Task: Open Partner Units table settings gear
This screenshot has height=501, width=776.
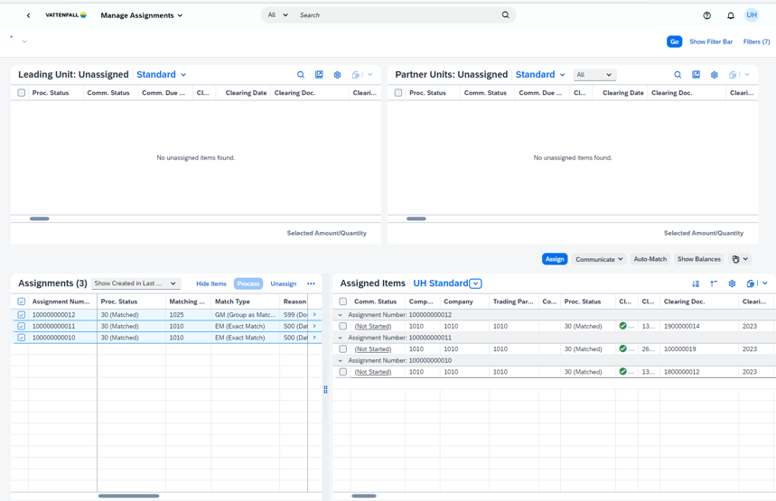Action: point(715,75)
